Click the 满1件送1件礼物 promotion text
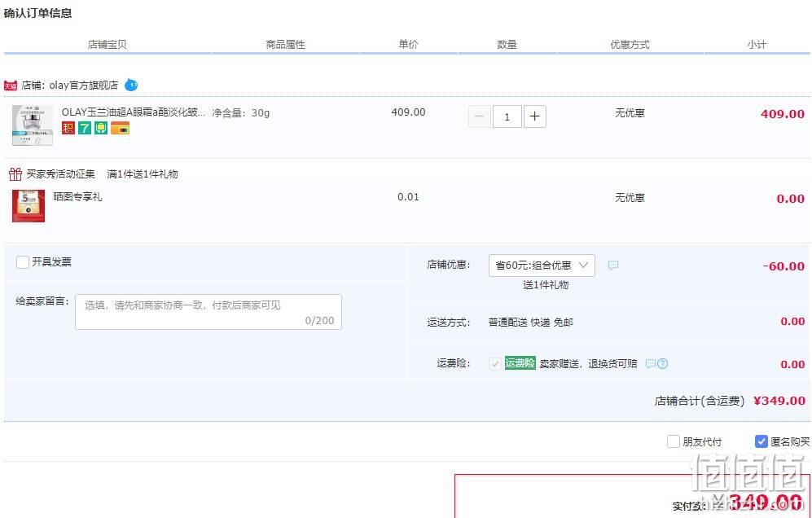The width and height of the screenshot is (812, 518). tap(143, 174)
